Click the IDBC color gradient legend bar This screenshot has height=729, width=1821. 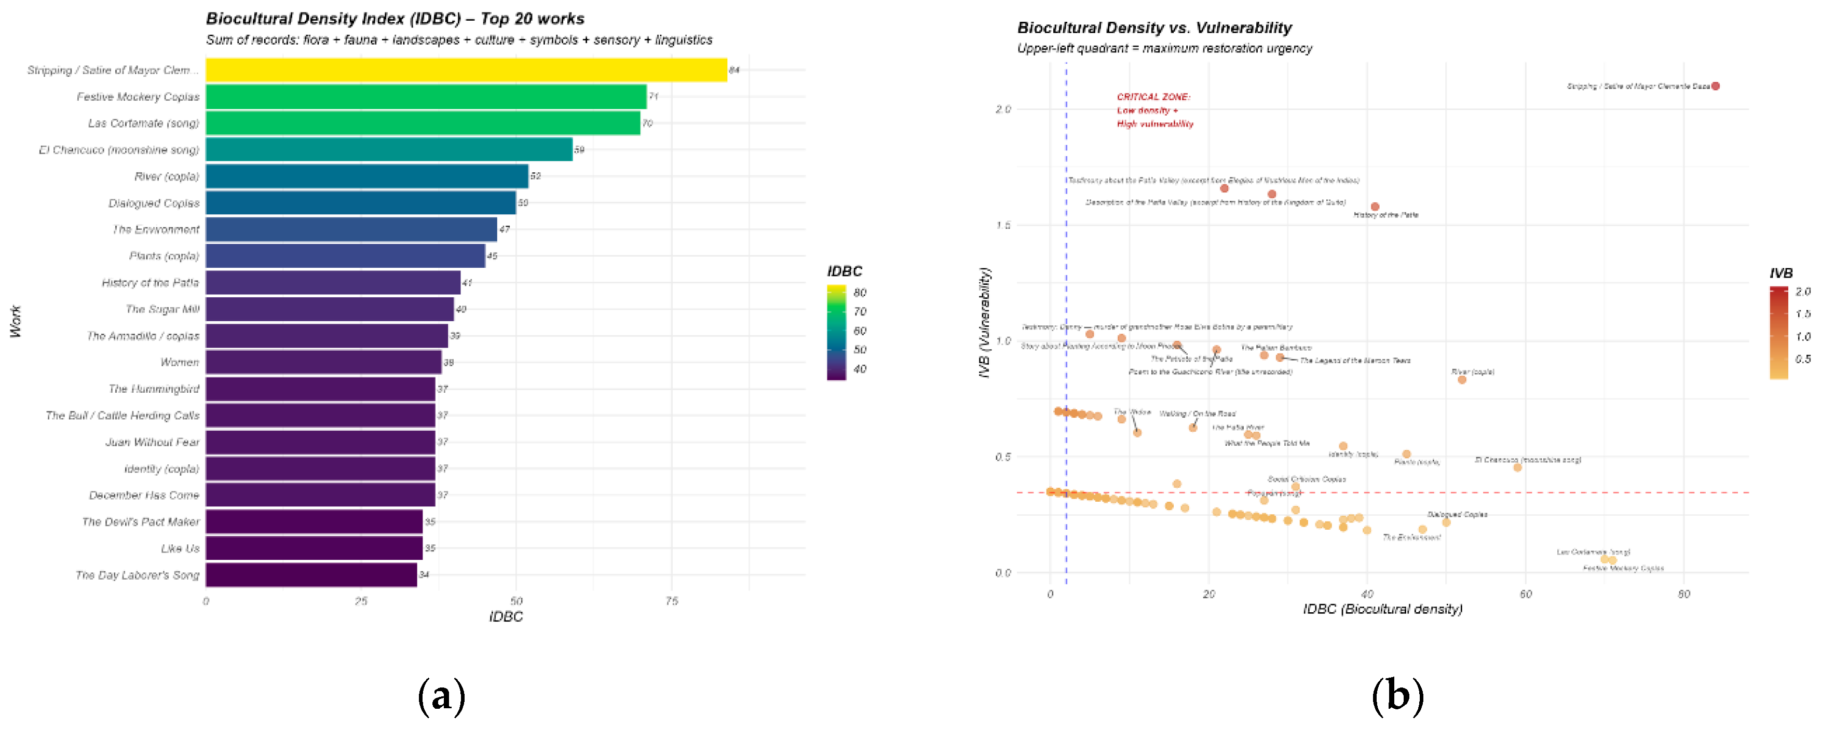[x=836, y=333]
